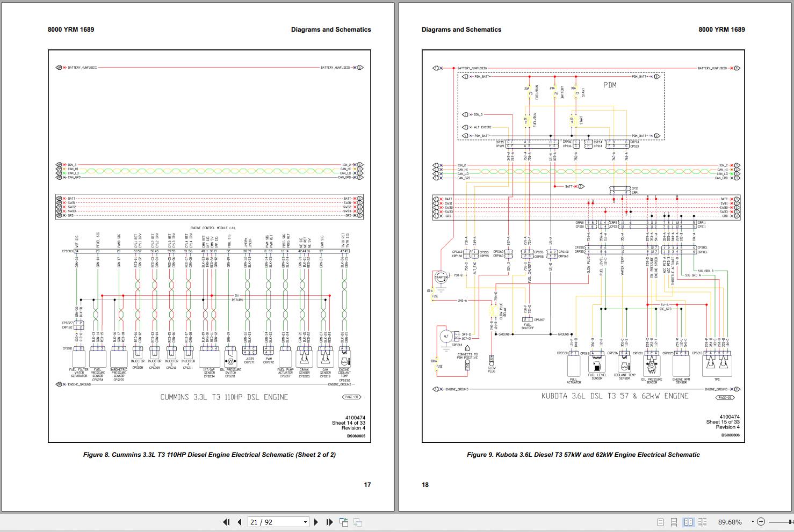The image size is (794, 532).
Task: Click the ENGINE CONTROL MODULE label
Action: [x=213, y=228]
